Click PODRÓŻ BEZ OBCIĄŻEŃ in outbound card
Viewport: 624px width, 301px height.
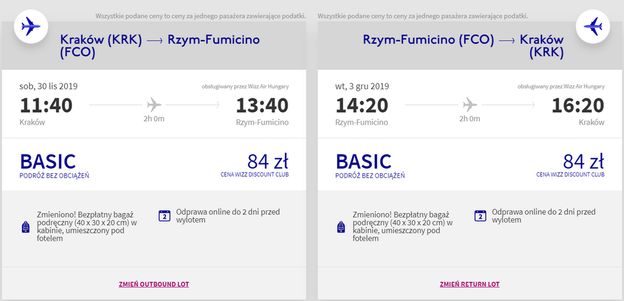coord(54,176)
